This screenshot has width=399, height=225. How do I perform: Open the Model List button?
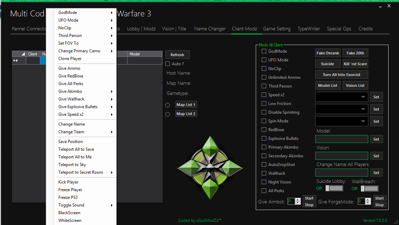(328, 85)
